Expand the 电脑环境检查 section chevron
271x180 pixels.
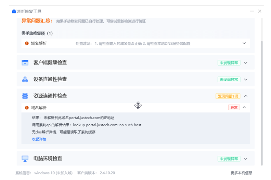click(x=246, y=158)
